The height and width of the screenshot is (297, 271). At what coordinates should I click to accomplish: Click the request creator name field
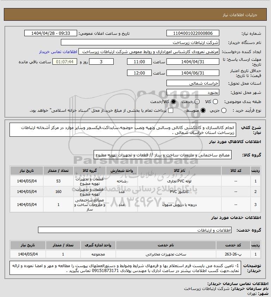coord(149,52)
